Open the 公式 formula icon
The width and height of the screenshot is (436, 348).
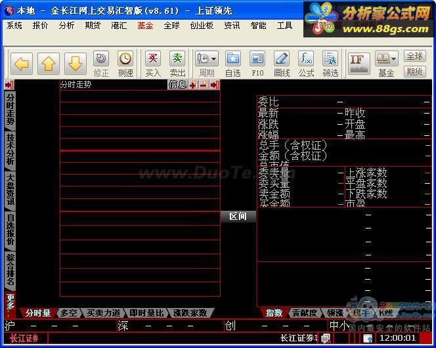[306, 64]
